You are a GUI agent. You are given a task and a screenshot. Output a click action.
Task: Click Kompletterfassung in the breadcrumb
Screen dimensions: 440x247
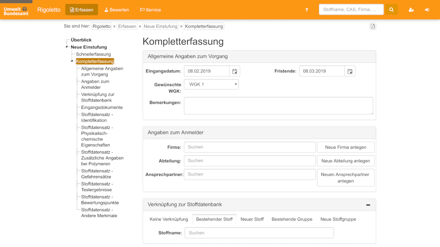tap(204, 26)
